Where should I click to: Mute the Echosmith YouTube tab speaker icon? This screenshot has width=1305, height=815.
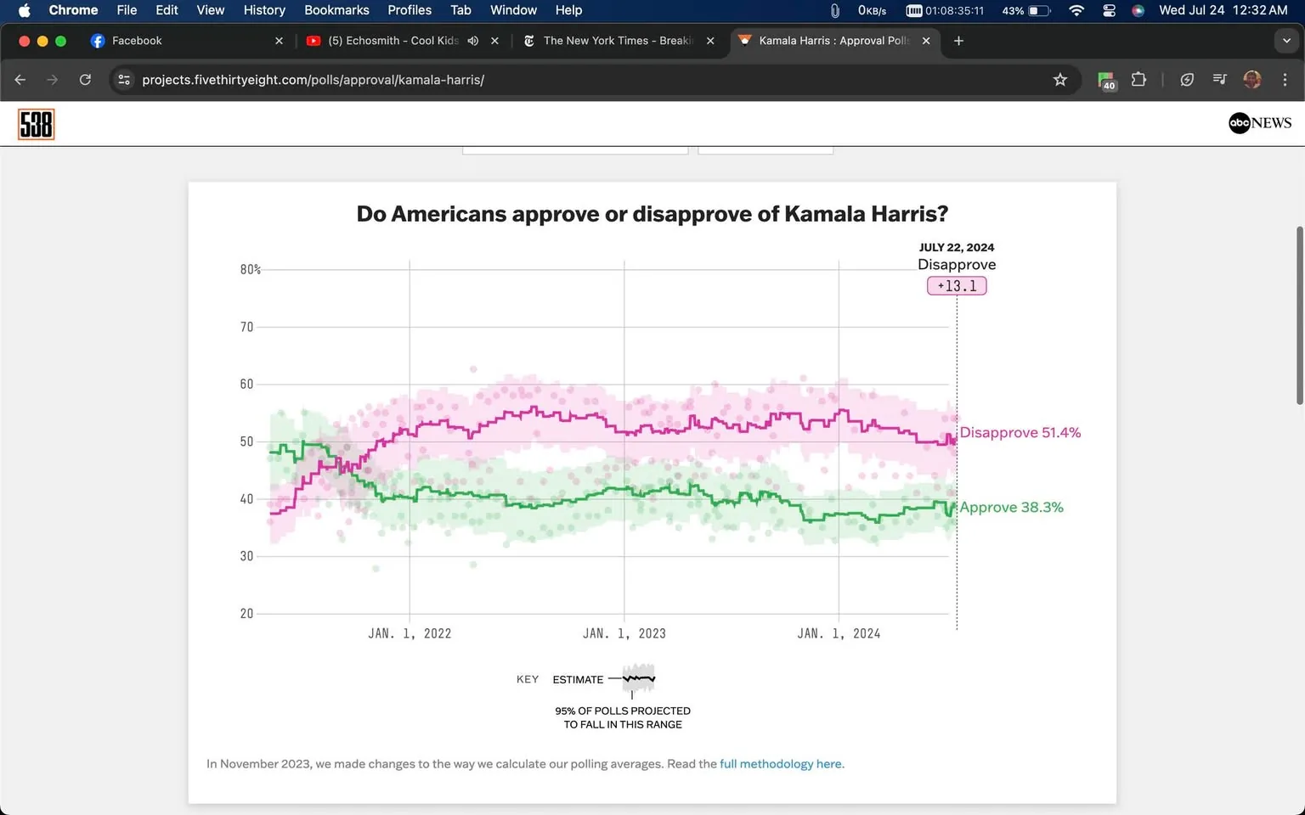point(472,40)
